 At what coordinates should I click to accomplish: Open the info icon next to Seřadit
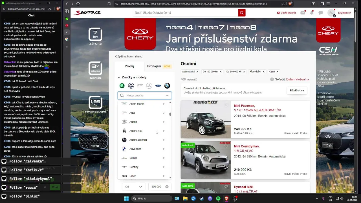point(272,80)
